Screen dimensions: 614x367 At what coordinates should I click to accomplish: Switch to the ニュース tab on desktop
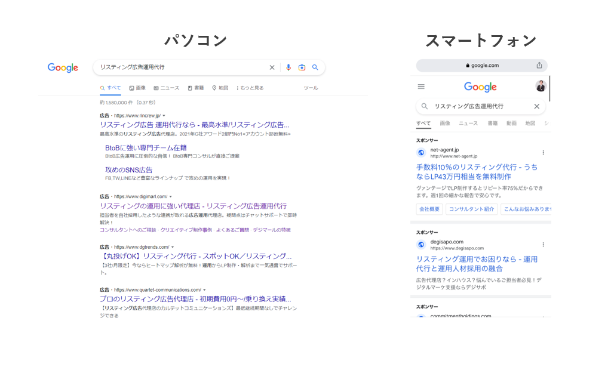pos(167,88)
